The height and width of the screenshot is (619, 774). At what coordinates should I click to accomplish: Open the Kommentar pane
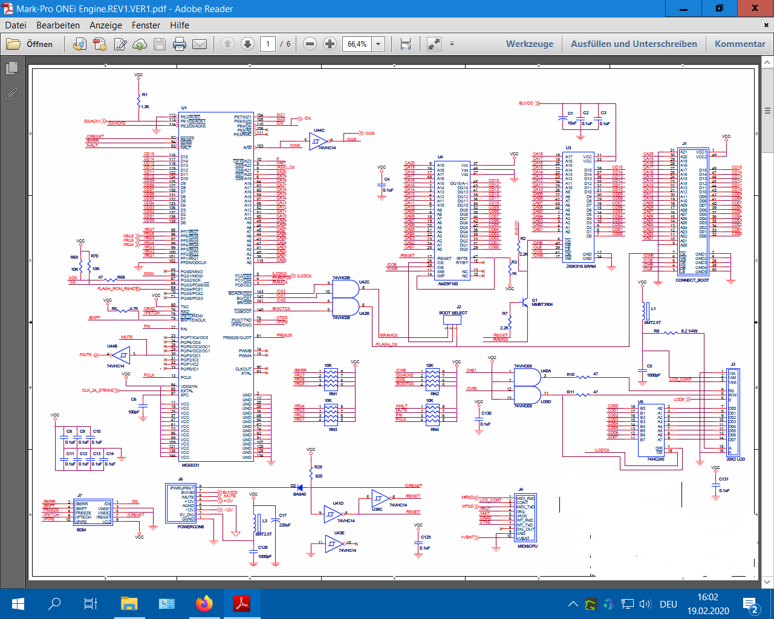click(740, 44)
